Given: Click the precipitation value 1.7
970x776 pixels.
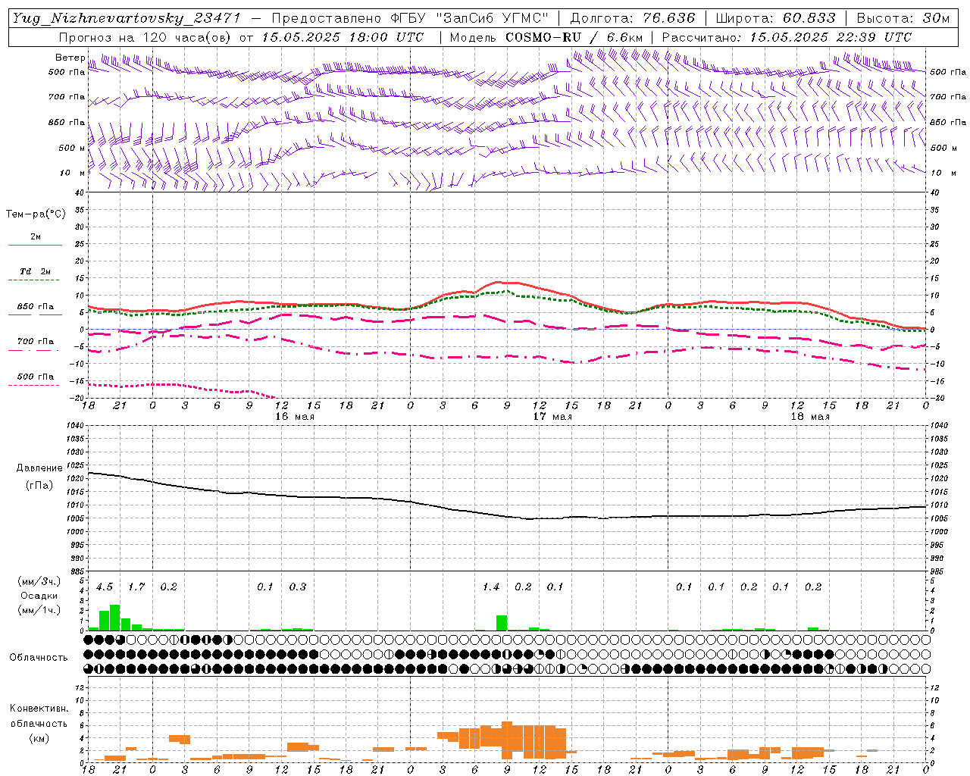Looking at the screenshot, I should pos(136,587).
